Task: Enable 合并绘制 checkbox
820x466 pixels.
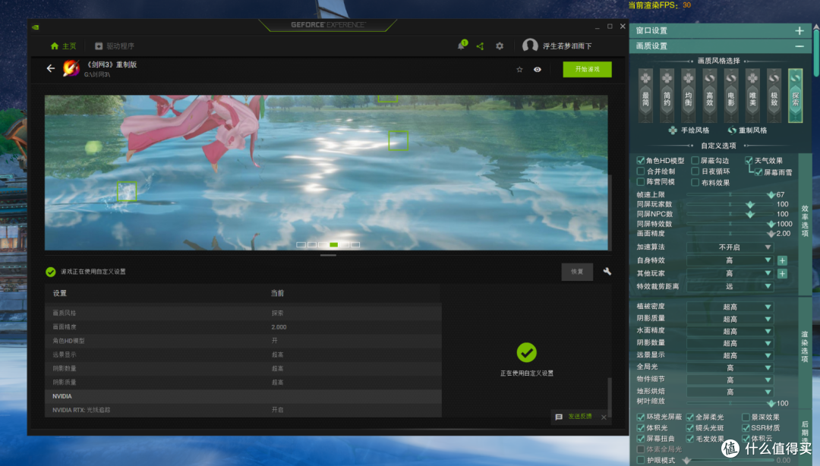Action: 640,171
